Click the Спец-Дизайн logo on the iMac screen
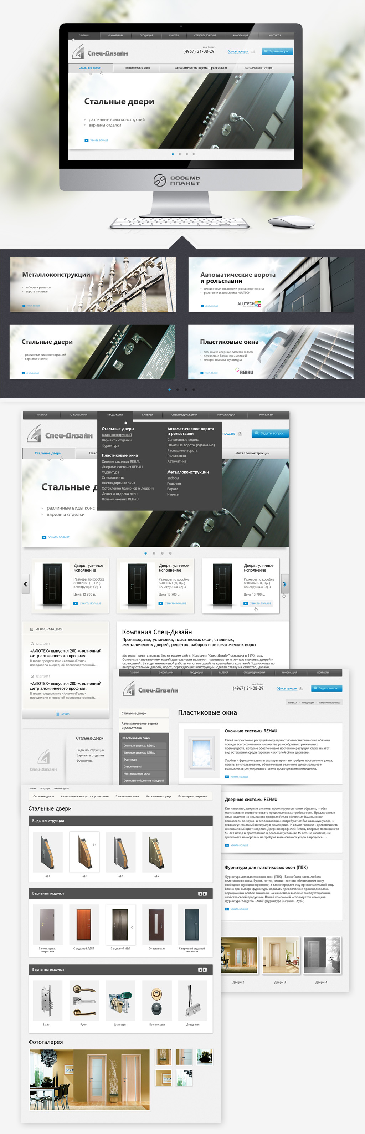The image size is (365, 1134). (100, 52)
